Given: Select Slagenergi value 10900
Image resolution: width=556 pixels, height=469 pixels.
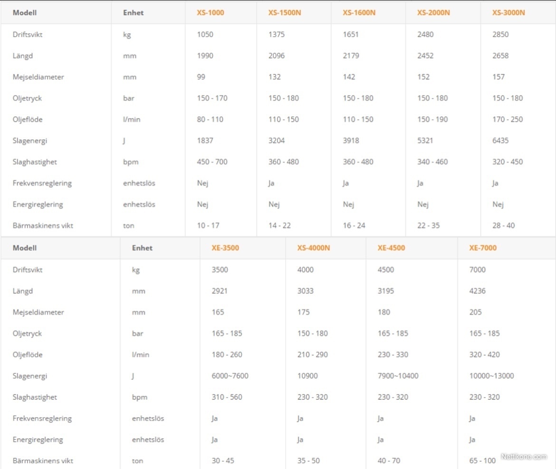Looking at the screenshot, I should 307,376.
